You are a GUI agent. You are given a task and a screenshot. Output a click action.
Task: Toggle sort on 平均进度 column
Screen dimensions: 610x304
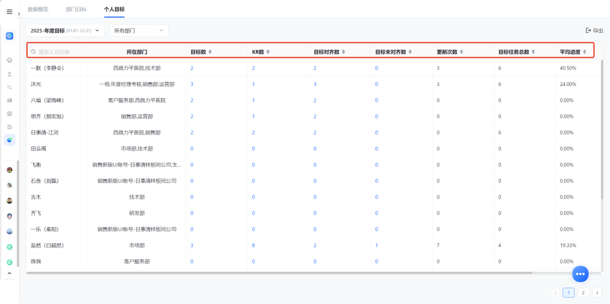tap(585, 52)
